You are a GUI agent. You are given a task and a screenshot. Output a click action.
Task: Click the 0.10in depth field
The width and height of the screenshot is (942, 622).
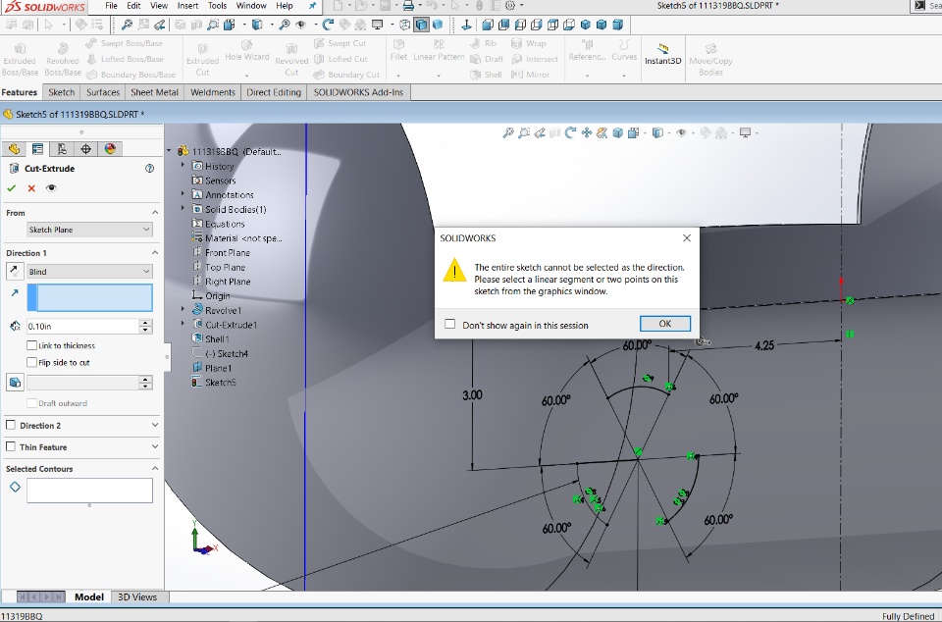pyautogui.click(x=82, y=326)
